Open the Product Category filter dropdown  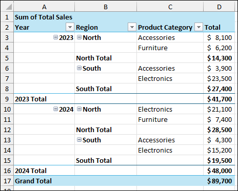pyautogui.click(x=199, y=27)
